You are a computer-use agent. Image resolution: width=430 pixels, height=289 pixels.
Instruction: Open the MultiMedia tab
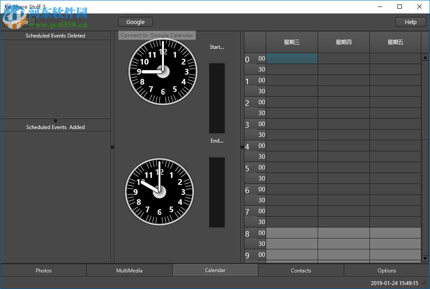pos(129,270)
